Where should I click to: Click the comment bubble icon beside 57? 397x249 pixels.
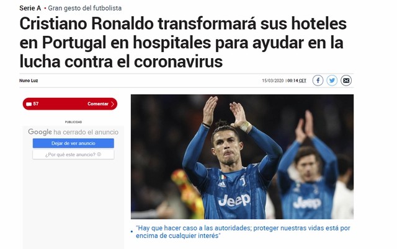(x=29, y=104)
